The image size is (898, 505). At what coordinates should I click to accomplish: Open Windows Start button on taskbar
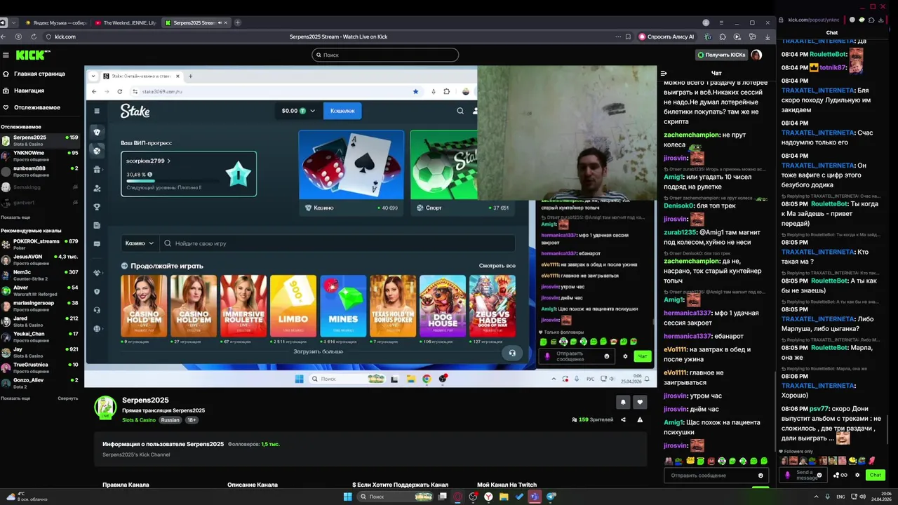[x=347, y=497]
